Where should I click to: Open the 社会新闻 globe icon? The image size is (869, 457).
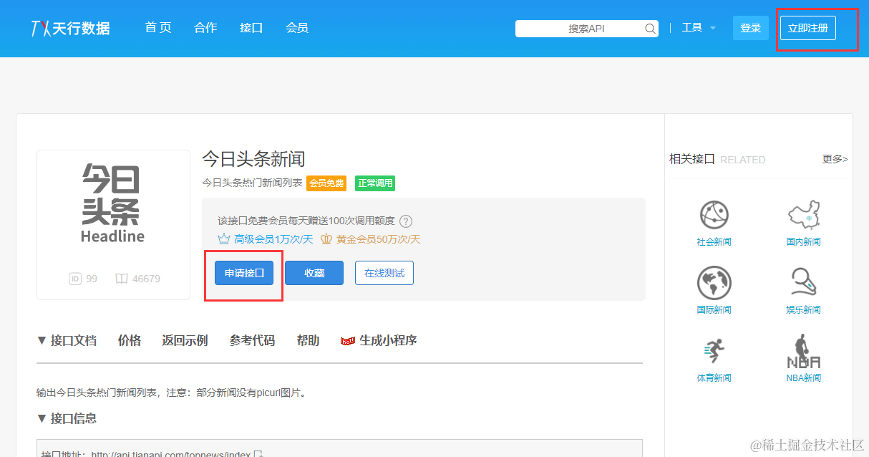714,215
